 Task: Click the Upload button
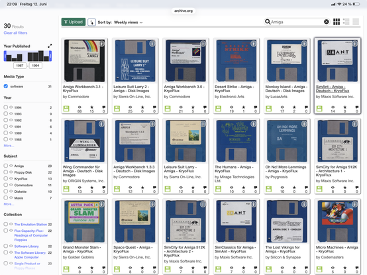[74, 22]
